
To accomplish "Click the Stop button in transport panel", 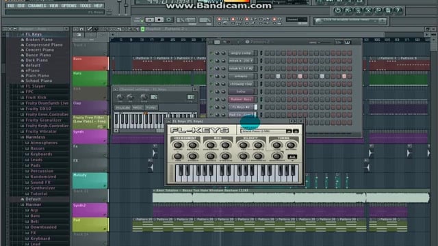I will tap(159, 20).
